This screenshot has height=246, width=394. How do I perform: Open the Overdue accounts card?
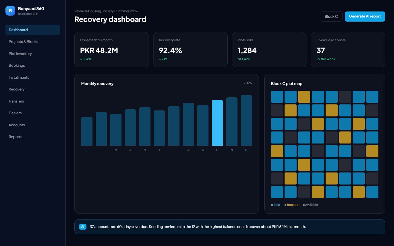pyautogui.click(x=348, y=49)
